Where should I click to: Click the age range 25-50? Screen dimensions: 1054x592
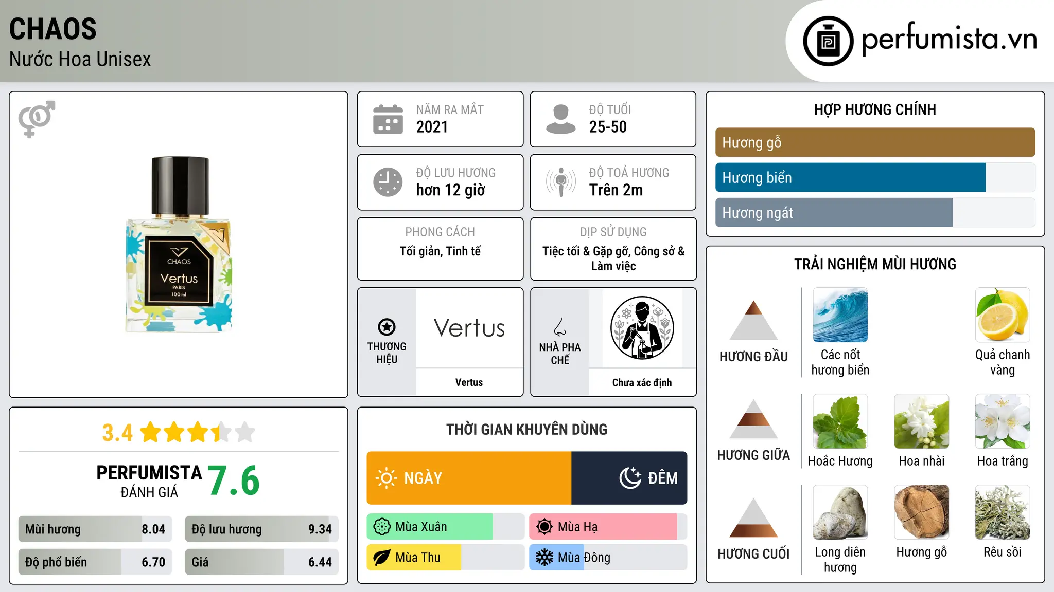coord(608,127)
